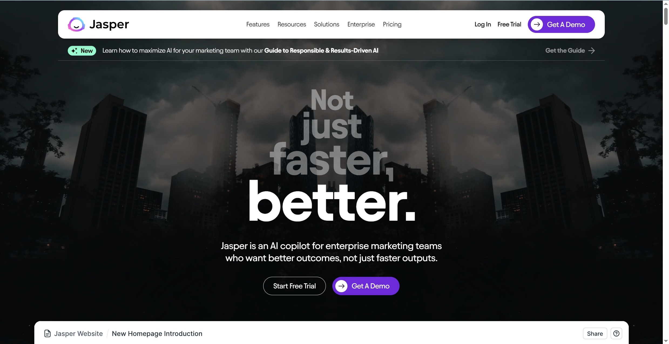Open the Pricing page from the navigation
The width and height of the screenshot is (669, 344).
coord(392,24)
